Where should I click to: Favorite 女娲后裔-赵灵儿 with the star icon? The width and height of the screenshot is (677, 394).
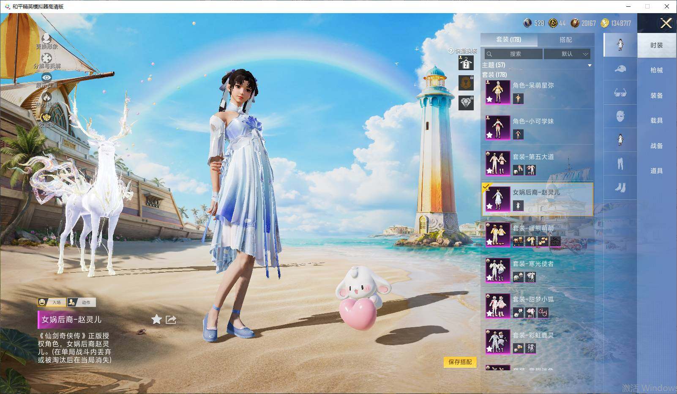click(156, 319)
